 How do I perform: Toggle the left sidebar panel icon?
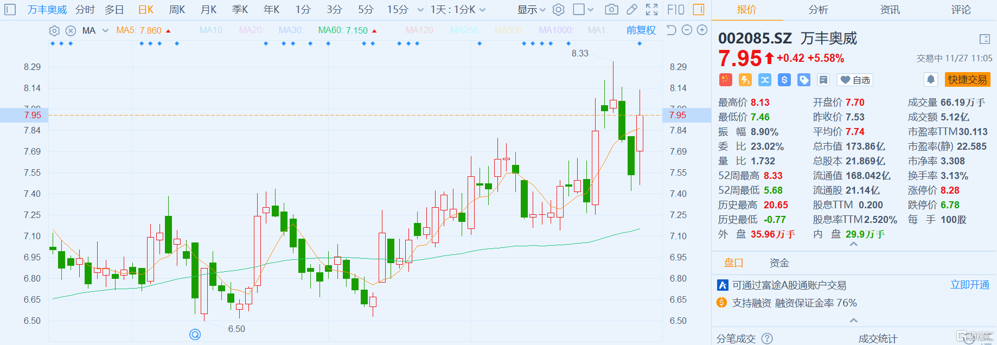10,10
